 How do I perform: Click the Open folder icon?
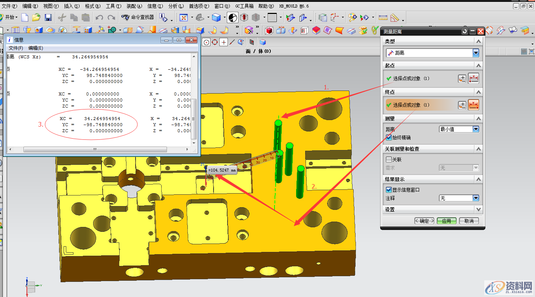pos(36,17)
